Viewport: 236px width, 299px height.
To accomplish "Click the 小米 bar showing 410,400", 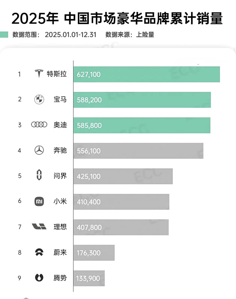I will 121,202.
